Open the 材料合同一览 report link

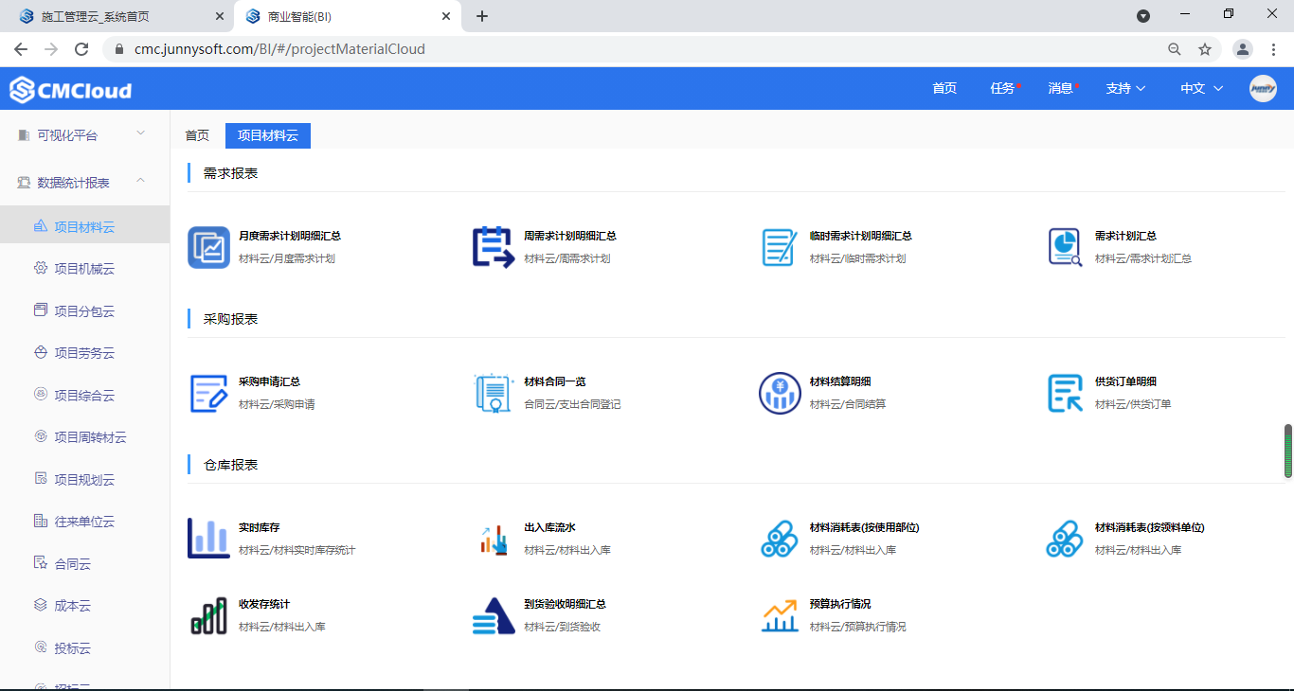pos(555,381)
